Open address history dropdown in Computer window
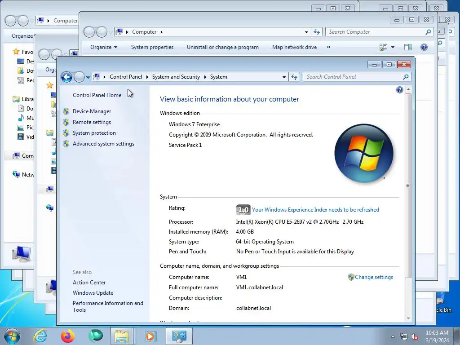Viewport: 460px width, 345px height. 306,32
